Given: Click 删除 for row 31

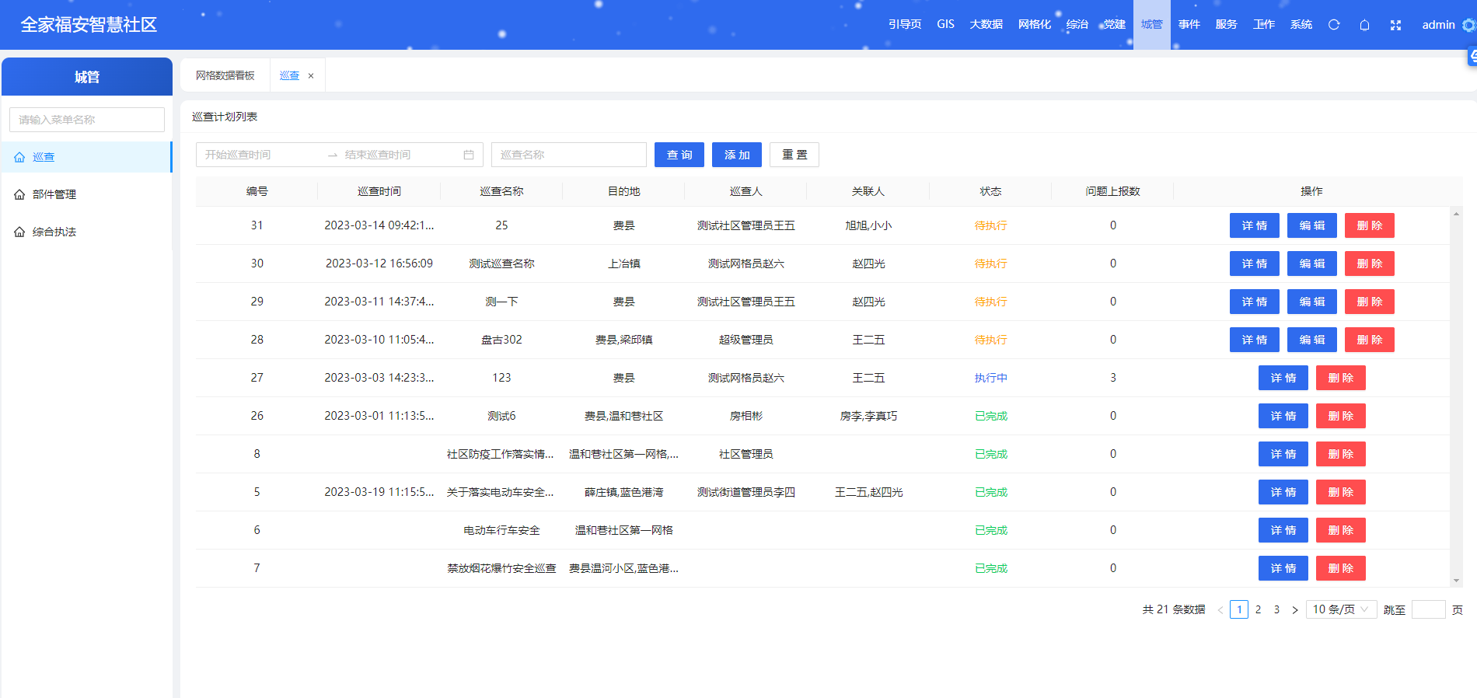Looking at the screenshot, I should [x=1370, y=225].
